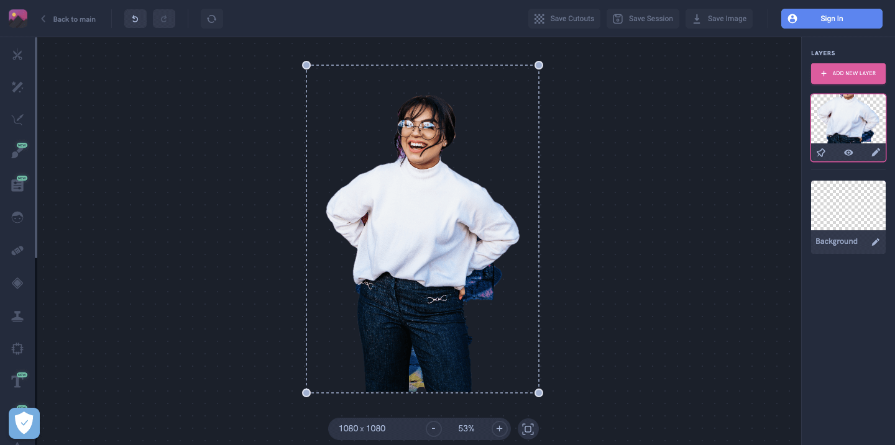Fit the canvas to screen
The image size is (895, 445).
pyautogui.click(x=528, y=429)
